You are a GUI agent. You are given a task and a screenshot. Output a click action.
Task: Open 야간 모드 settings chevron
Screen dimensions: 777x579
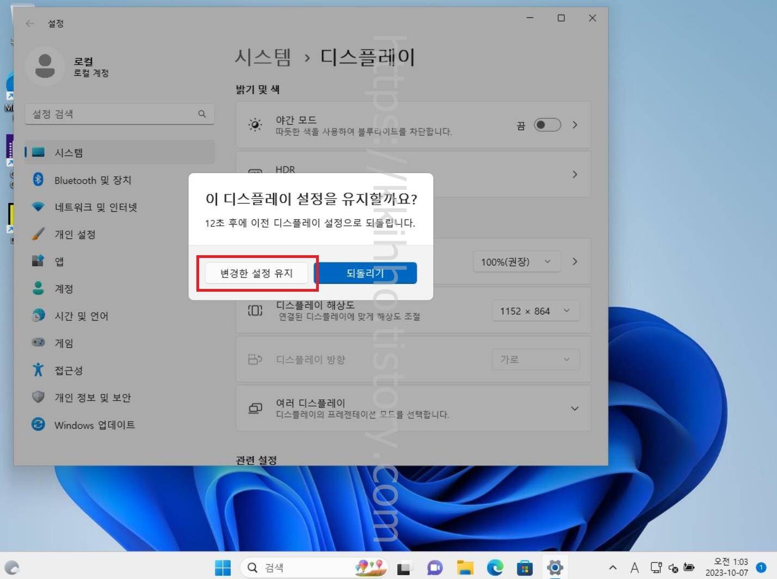coord(575,125)
